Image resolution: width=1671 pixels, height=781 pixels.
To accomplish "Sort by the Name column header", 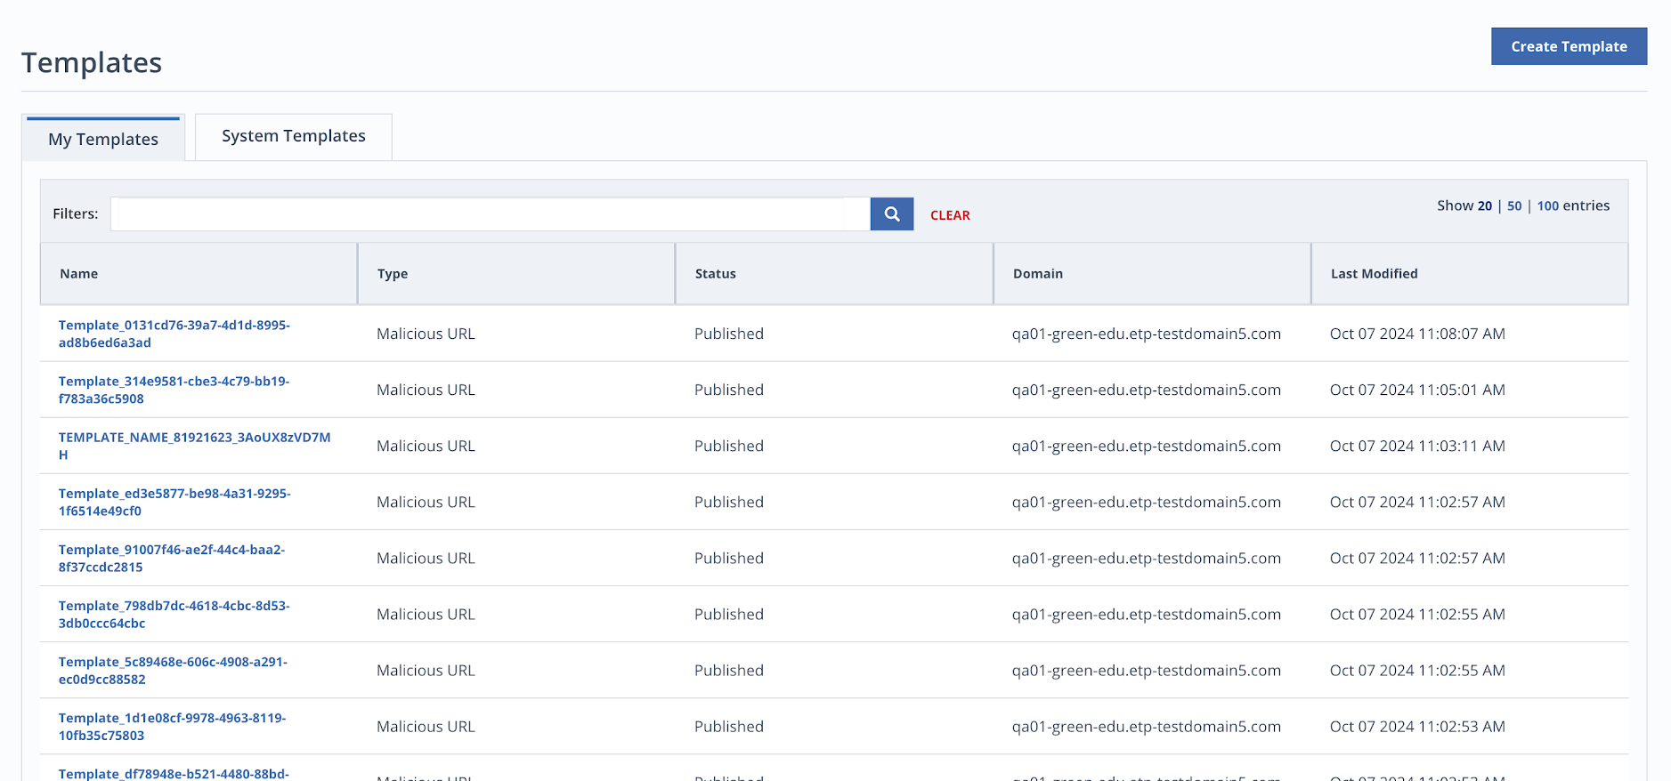I will (x=199, y=274).
